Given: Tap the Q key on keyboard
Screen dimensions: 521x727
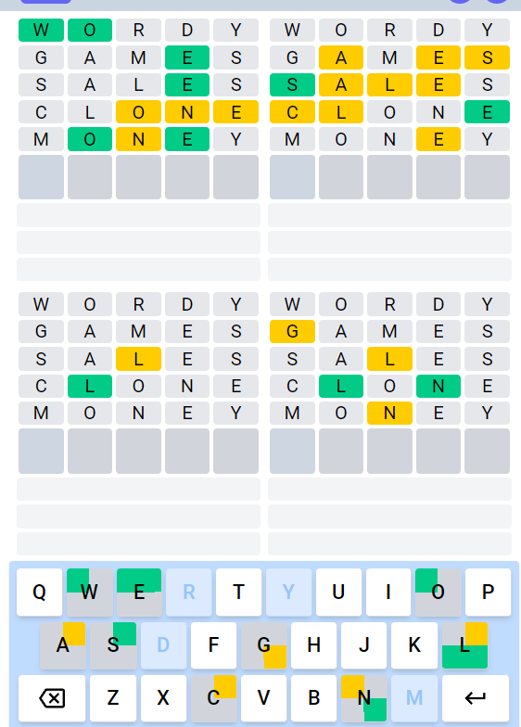Looking at the screenshot, I should coord(39,592).
